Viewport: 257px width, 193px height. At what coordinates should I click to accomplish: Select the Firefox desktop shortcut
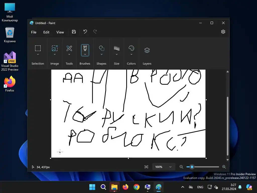coord(10,84)
